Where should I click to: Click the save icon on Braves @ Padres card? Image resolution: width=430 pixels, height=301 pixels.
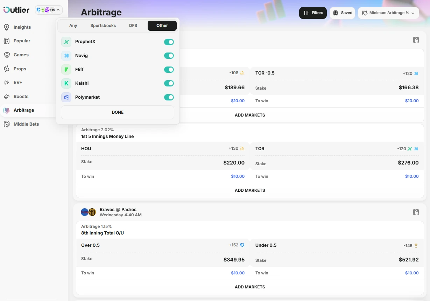(416, 212)
